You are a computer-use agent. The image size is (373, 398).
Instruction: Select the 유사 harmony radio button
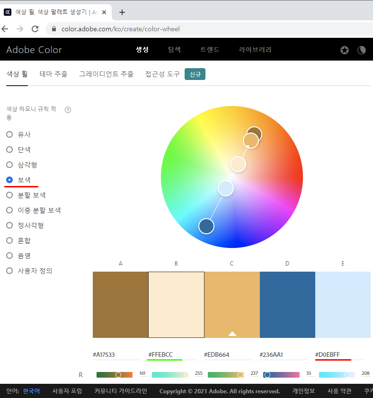[x=9, y=134]
